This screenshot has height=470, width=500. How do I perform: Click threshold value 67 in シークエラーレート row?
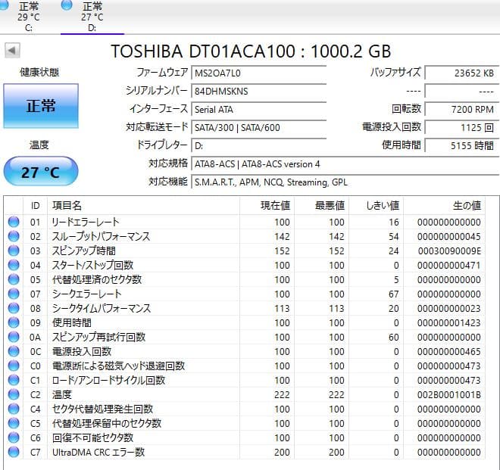click(393, 294)
